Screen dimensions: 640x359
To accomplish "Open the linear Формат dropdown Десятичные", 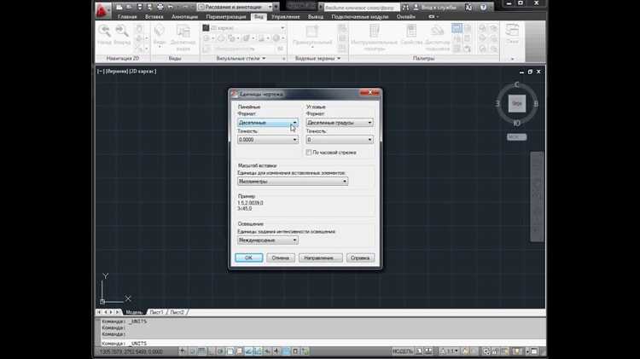I will point(268,123).
